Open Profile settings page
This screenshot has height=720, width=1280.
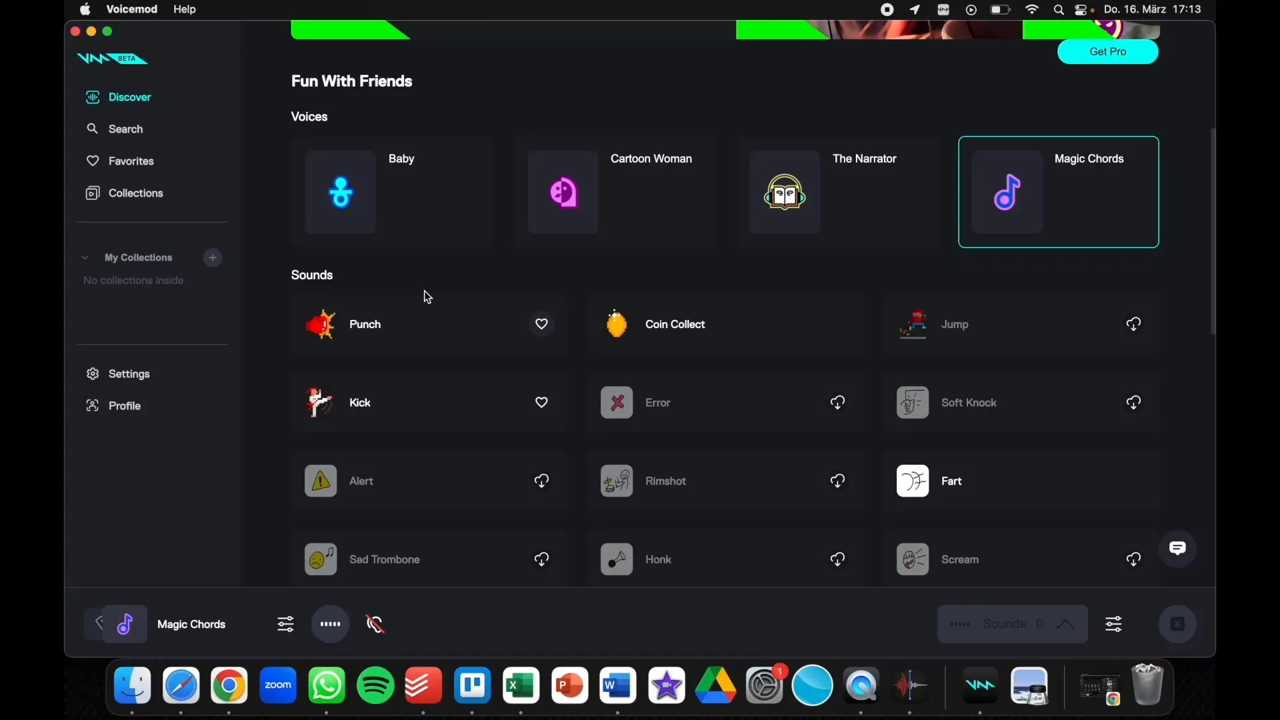coord(124,405)
